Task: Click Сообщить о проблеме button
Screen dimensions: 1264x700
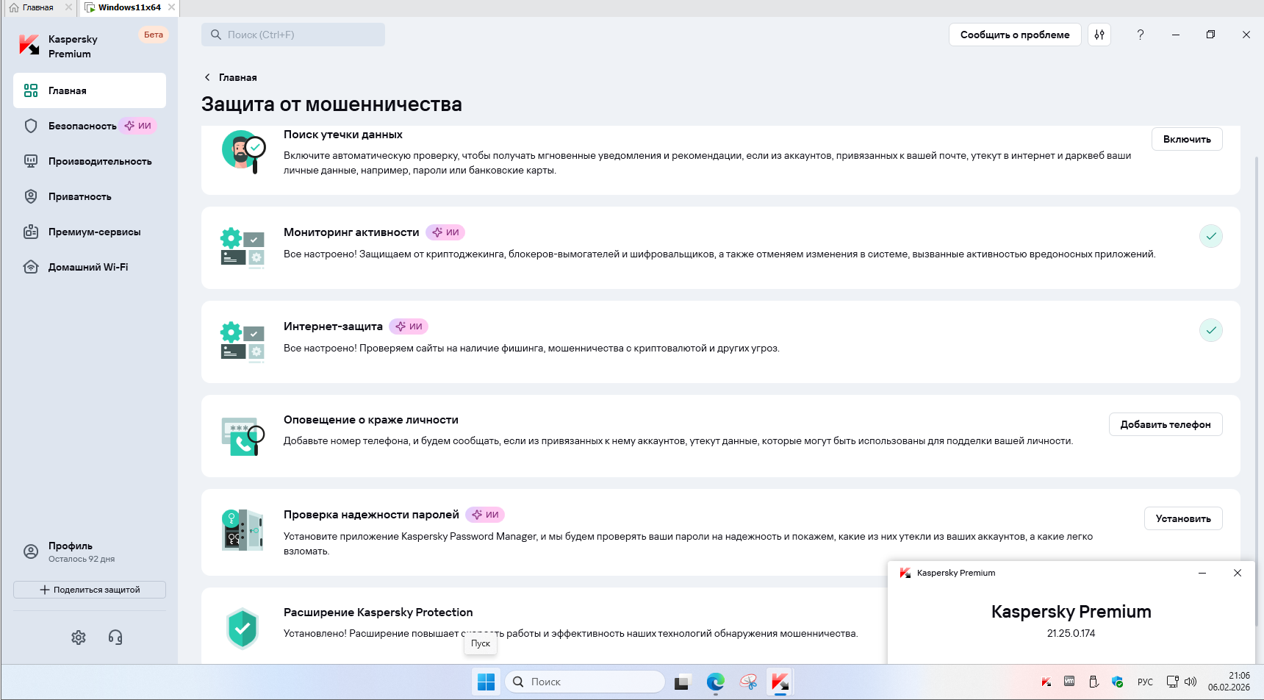Action: pos(1015,35)
